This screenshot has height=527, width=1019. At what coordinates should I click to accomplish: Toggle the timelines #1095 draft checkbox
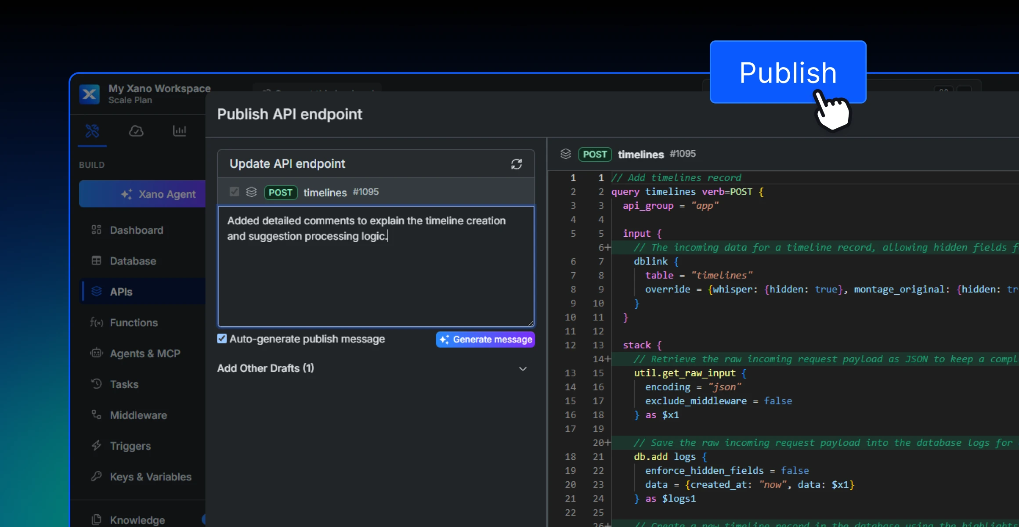click(234, 192)
